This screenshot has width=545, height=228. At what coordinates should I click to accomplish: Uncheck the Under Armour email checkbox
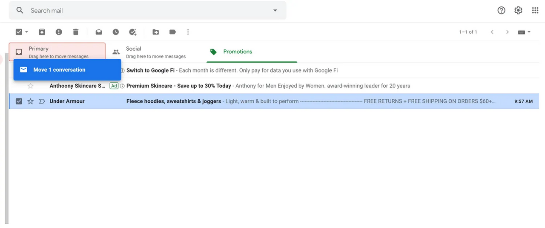[x=19, y=101]
